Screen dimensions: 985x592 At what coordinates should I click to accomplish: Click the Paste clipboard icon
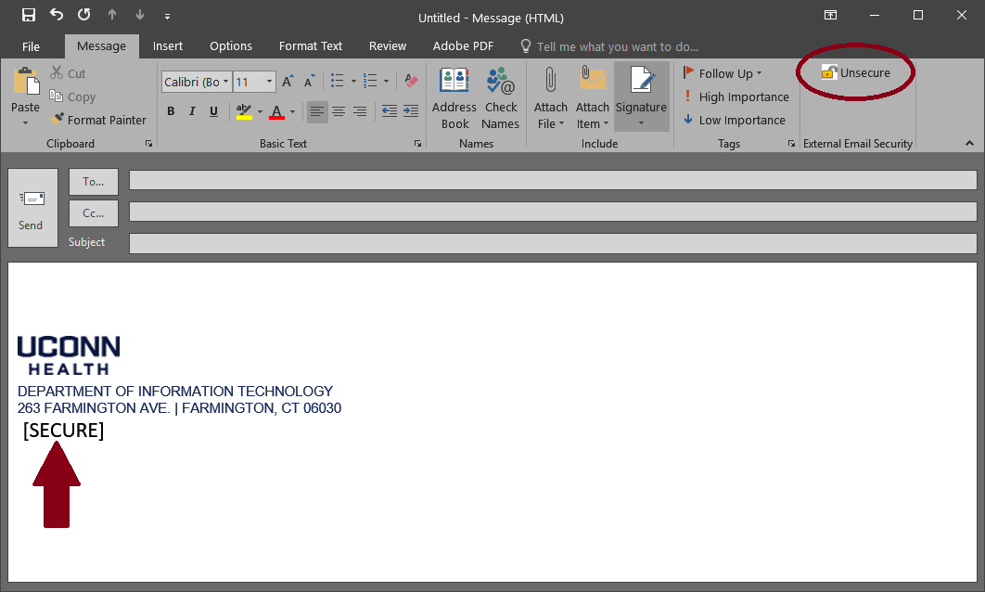tap(25, 82)
